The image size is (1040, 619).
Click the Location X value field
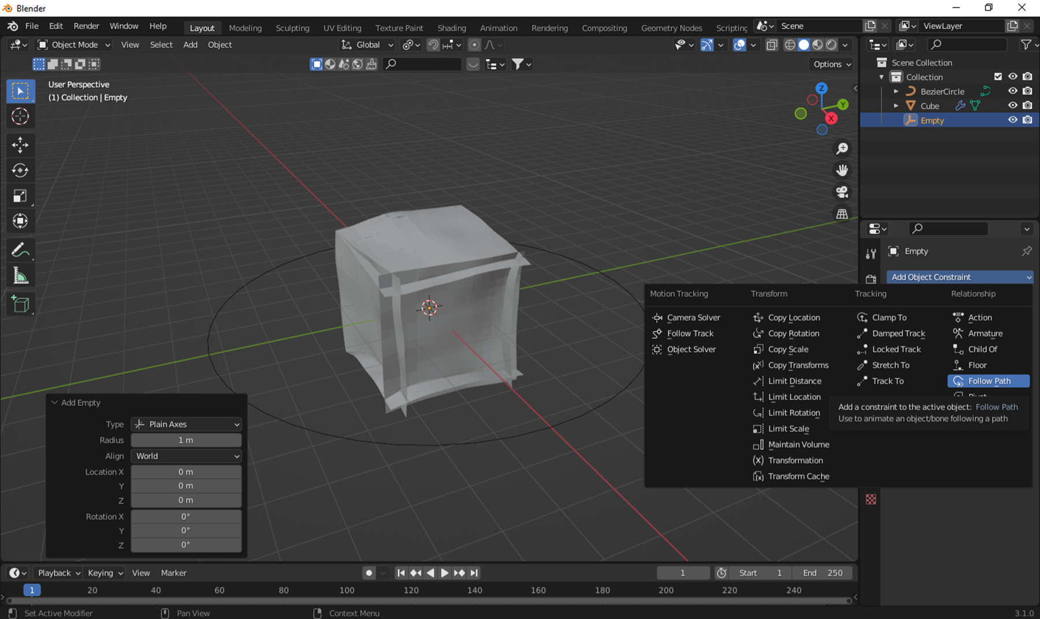(186, 472)
